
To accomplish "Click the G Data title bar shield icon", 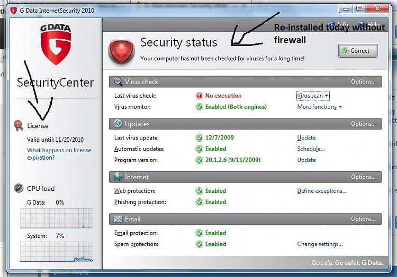I will pos(13,11).
